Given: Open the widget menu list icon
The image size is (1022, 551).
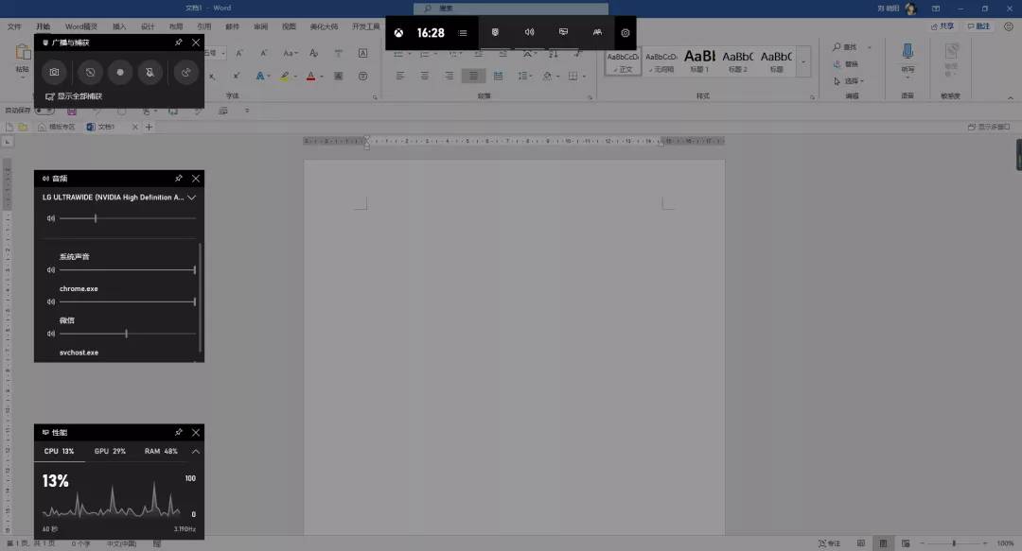Looking at the screenshot, I should (463, 33).
